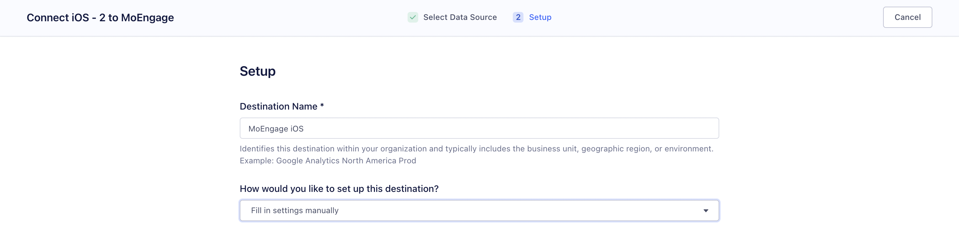This screenshot has height=251, width=959.
Task: Click the "Fill in settings manually" option text
Action: click(x=294, y=210)
